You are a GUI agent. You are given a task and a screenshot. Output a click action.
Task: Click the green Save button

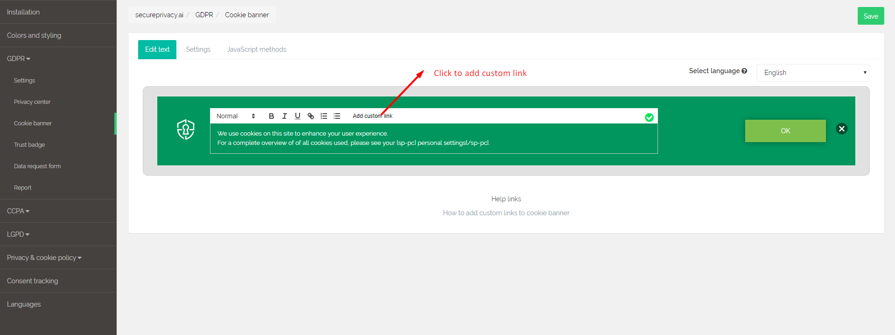click(x=871, y=16)
